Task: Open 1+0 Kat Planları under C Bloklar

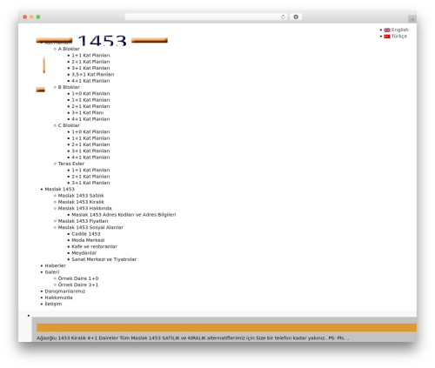Action: coord(90,132)
